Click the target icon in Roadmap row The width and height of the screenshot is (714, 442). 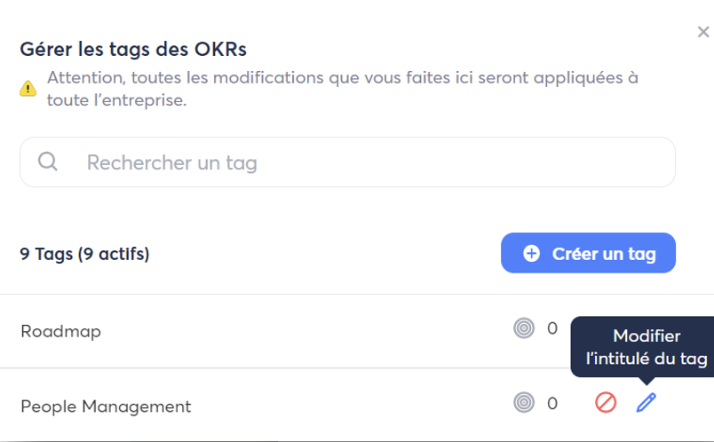point(524,329)
